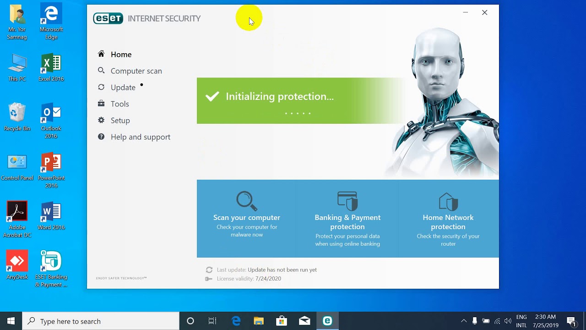Open Help and support
Screen dimensions: 586x330
(x=140, y=137)
